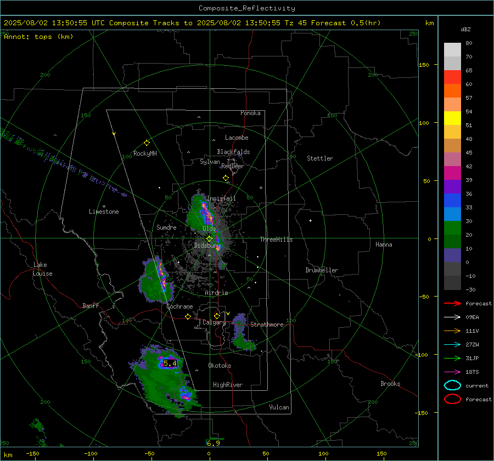
Task: Click the Vulcan city label
Action: tap(279, 407)
